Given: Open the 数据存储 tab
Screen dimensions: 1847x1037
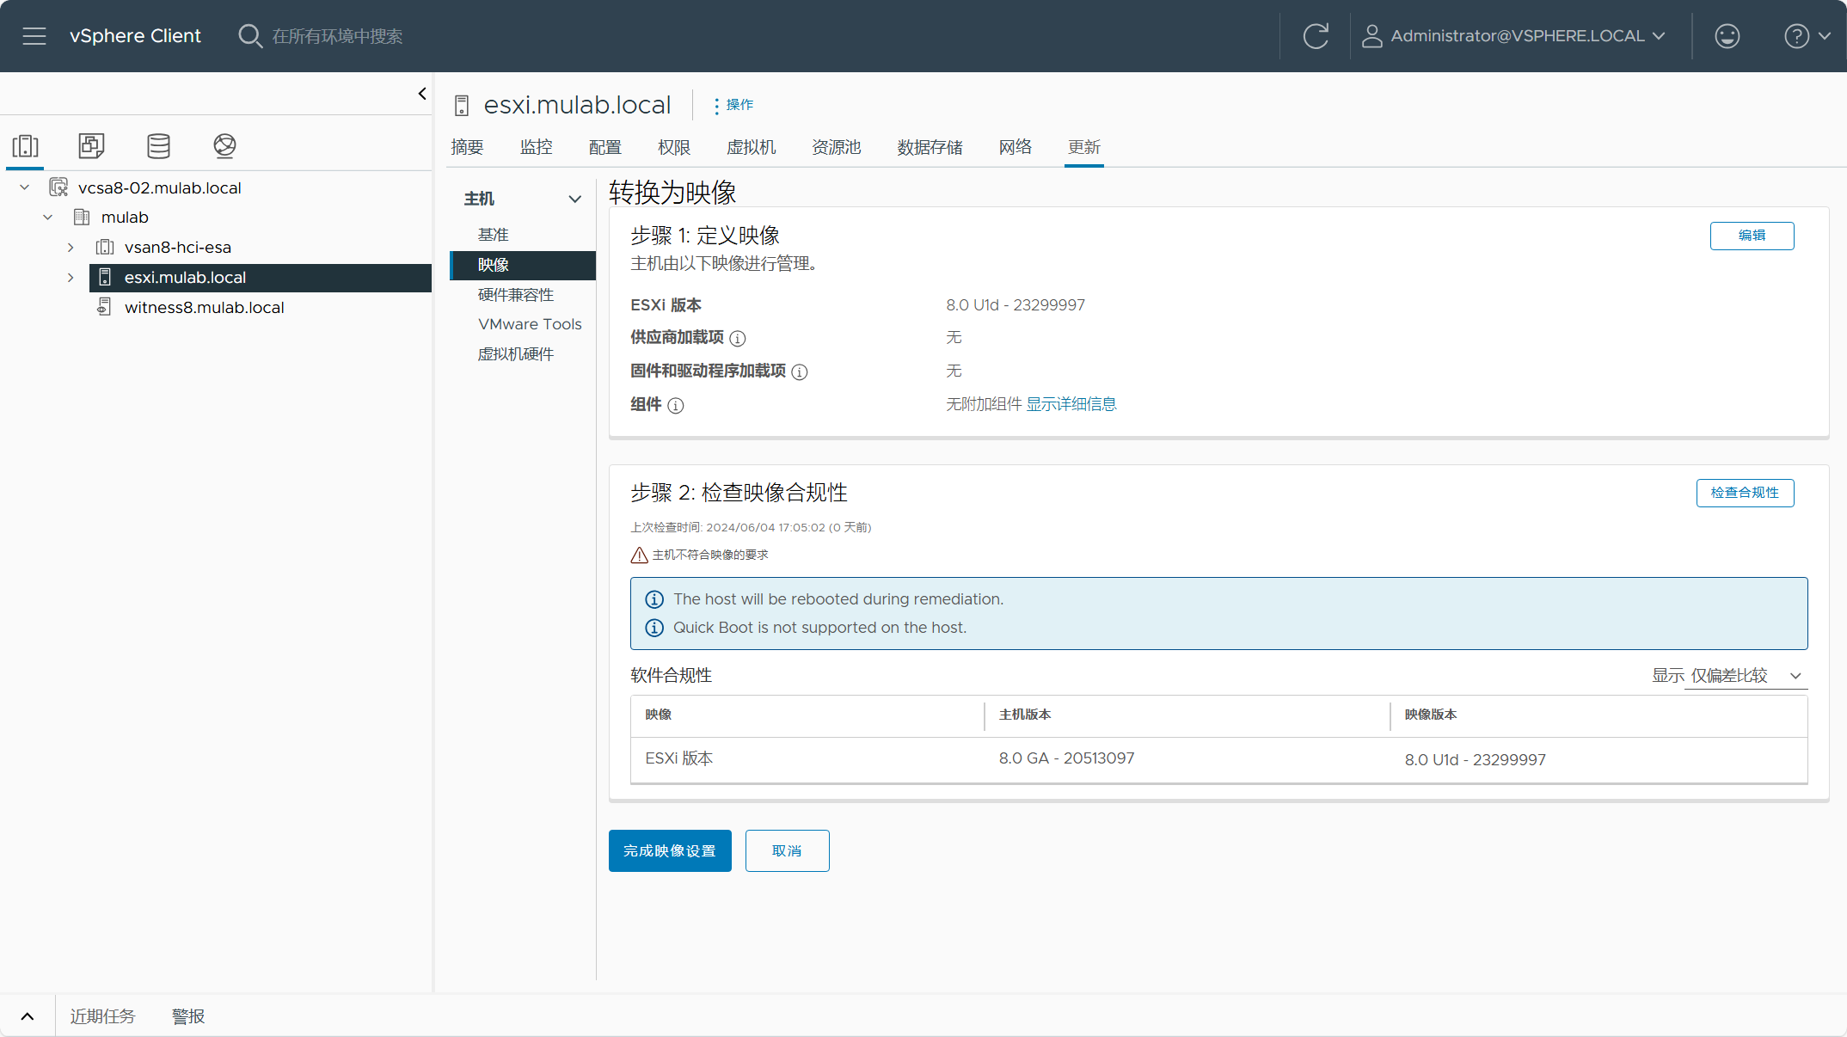Looking at the screenshot, I should click(930, 147).
